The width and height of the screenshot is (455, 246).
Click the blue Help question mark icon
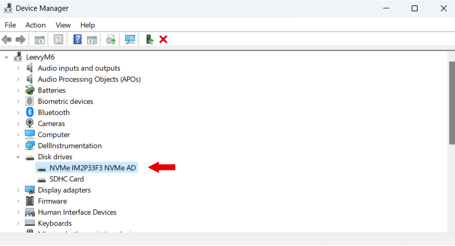pos(78,39)
